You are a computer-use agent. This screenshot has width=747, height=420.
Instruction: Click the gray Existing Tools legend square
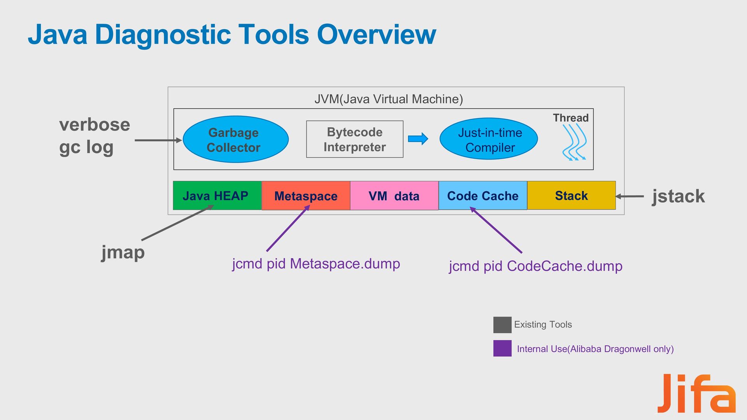(x=502, y=325)
